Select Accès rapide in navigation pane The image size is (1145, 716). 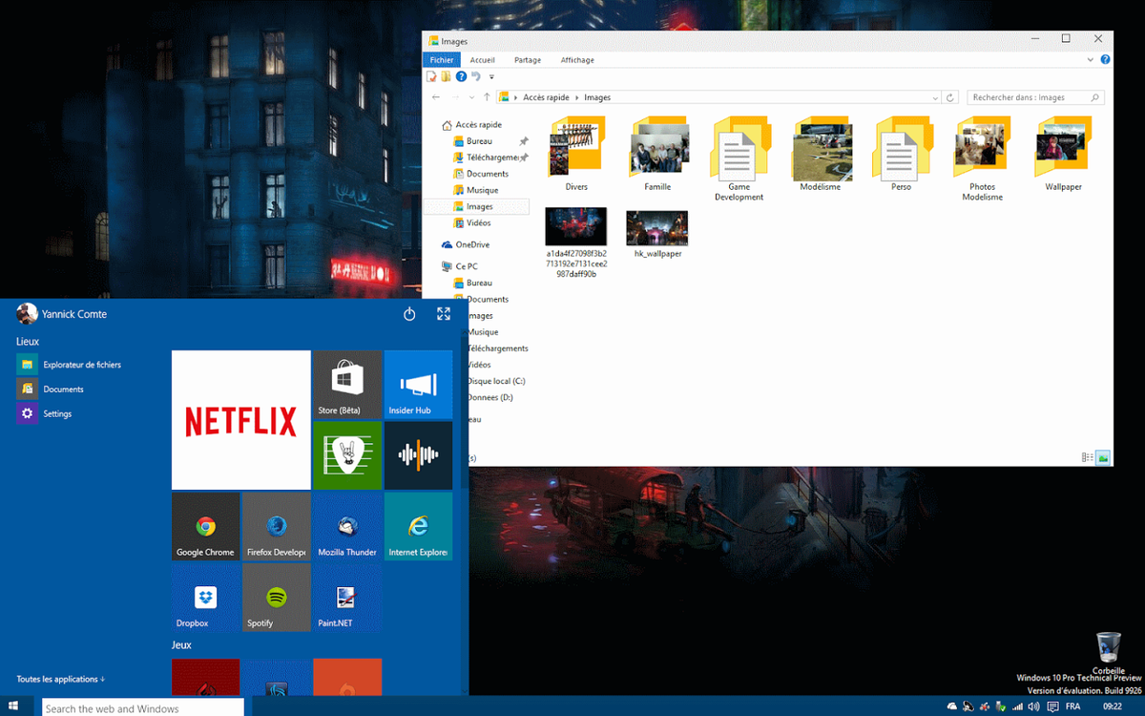pyautogui.click(x=471, y=125)
